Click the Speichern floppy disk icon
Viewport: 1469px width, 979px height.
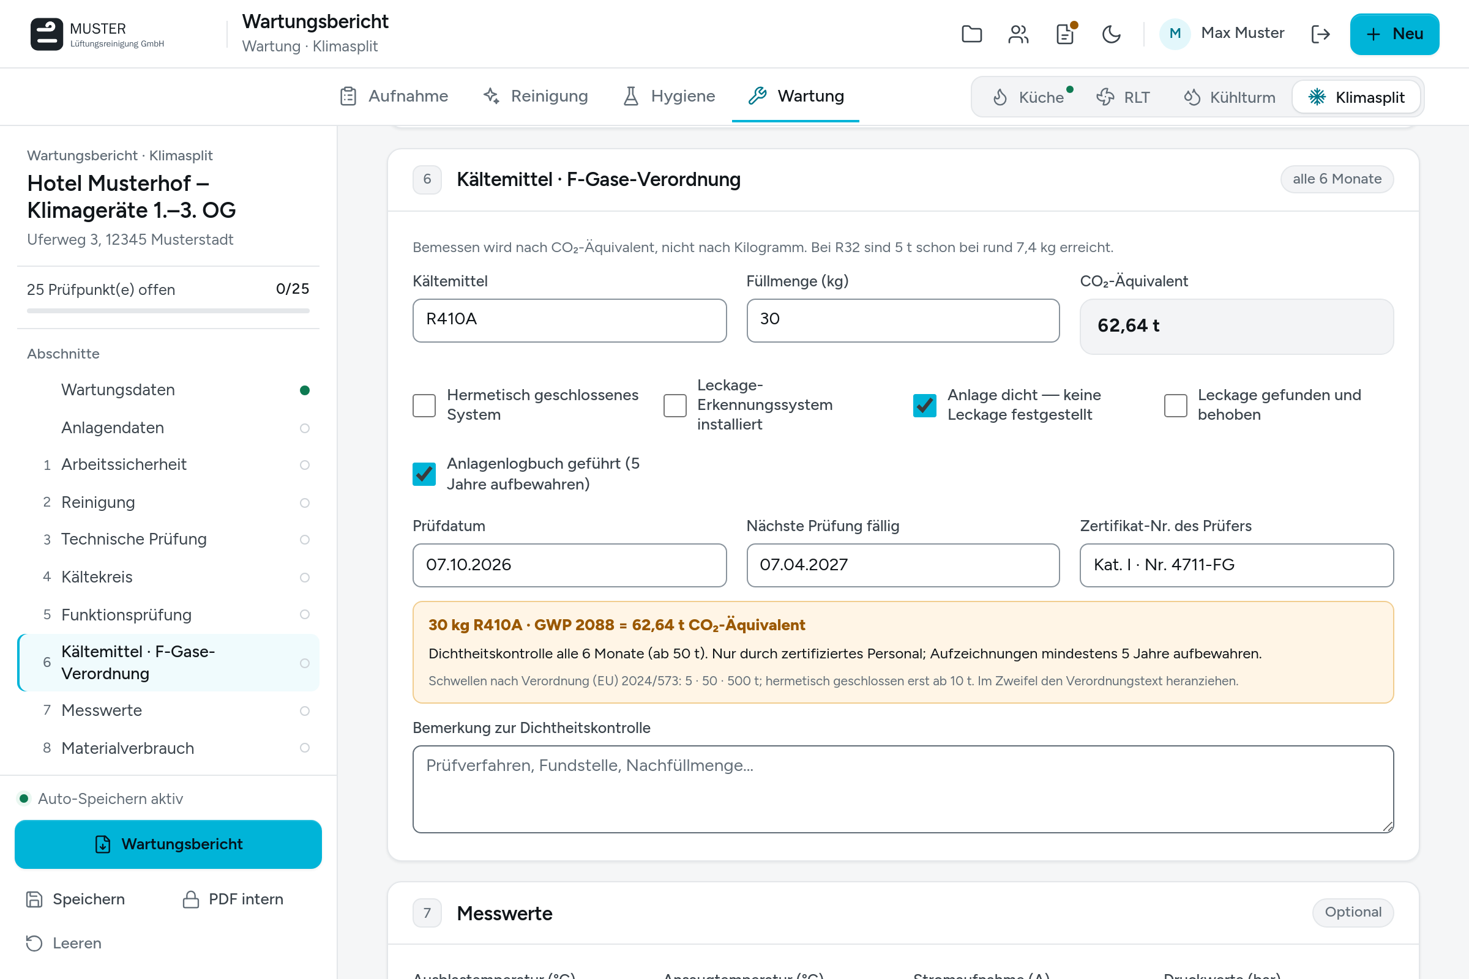(34, 899)
